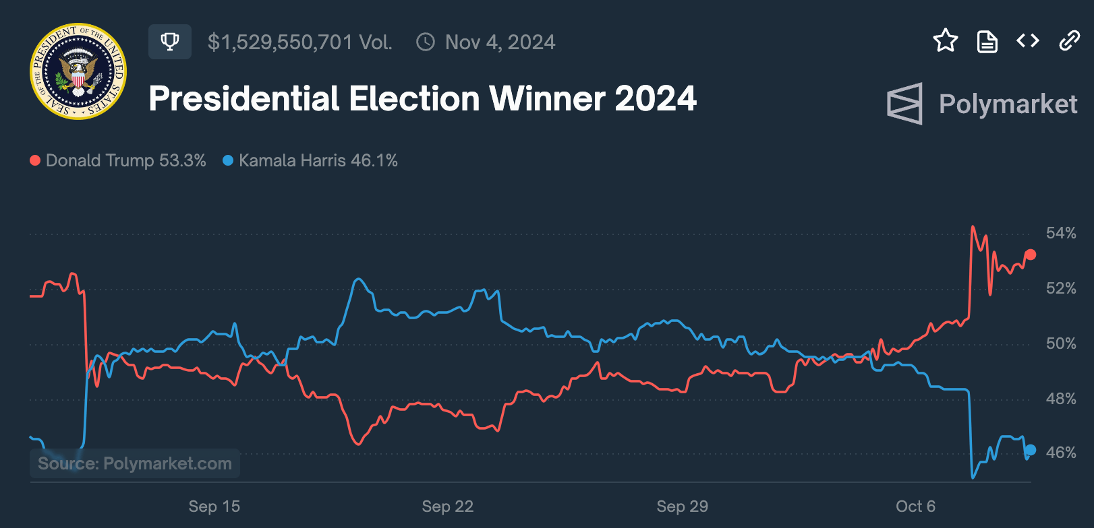Click the blue Kamala Harris legend dot
This screenshot has height=528, width=1094.
click(x=228, y=160)
